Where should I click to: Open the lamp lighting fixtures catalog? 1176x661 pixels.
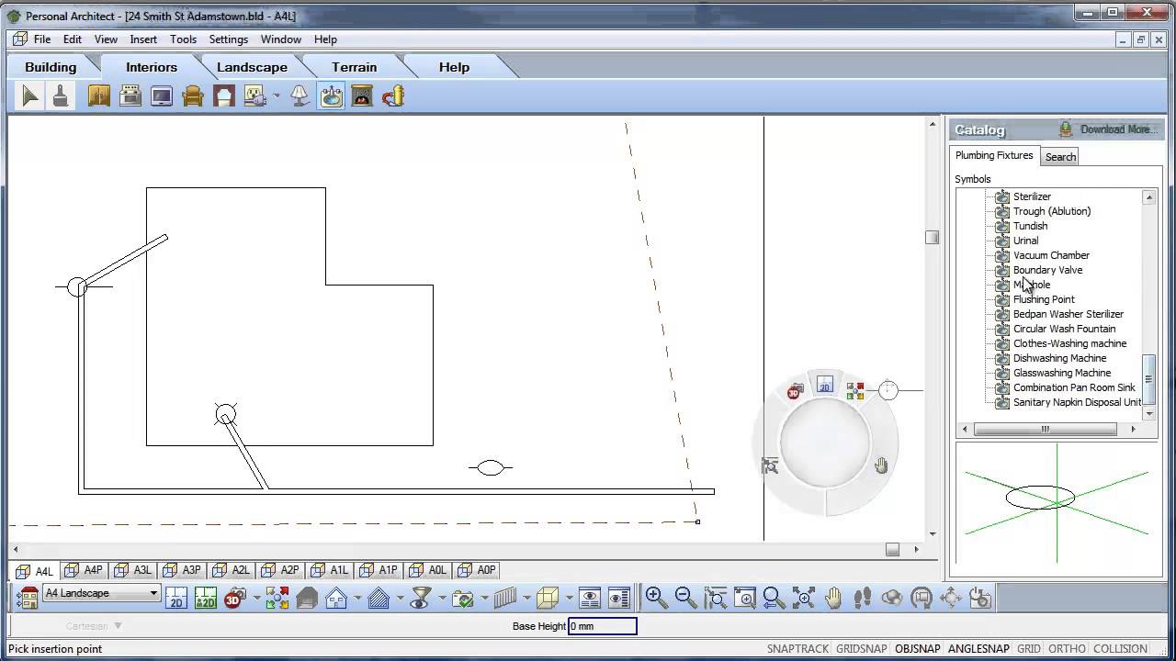coord(299,95)
